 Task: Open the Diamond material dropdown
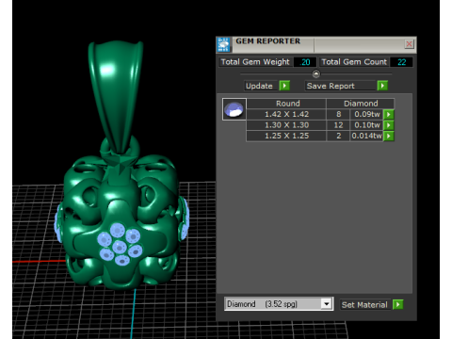(x=279, y=304)
